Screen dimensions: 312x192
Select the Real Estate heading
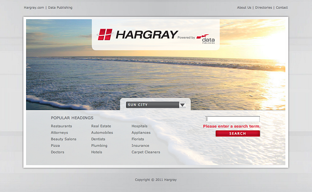[101, 126]
